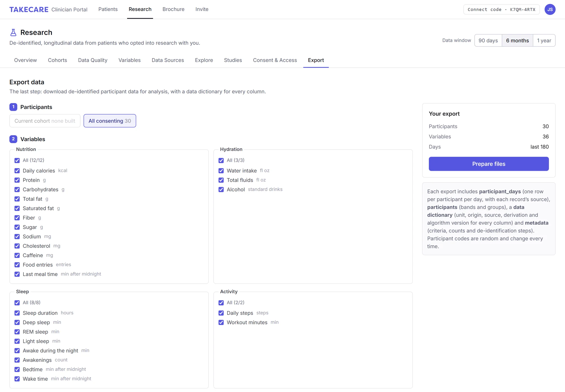Toggle the Hydration All (3/3) checkbox
The height and width of the screenshot is (392, 565).
pos(221,160)
